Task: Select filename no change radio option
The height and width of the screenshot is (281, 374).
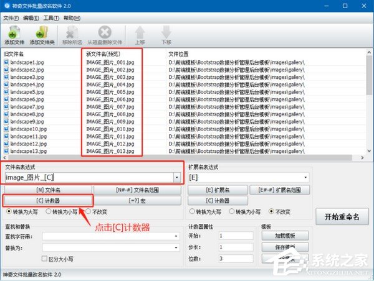Action: click(88, 211)
